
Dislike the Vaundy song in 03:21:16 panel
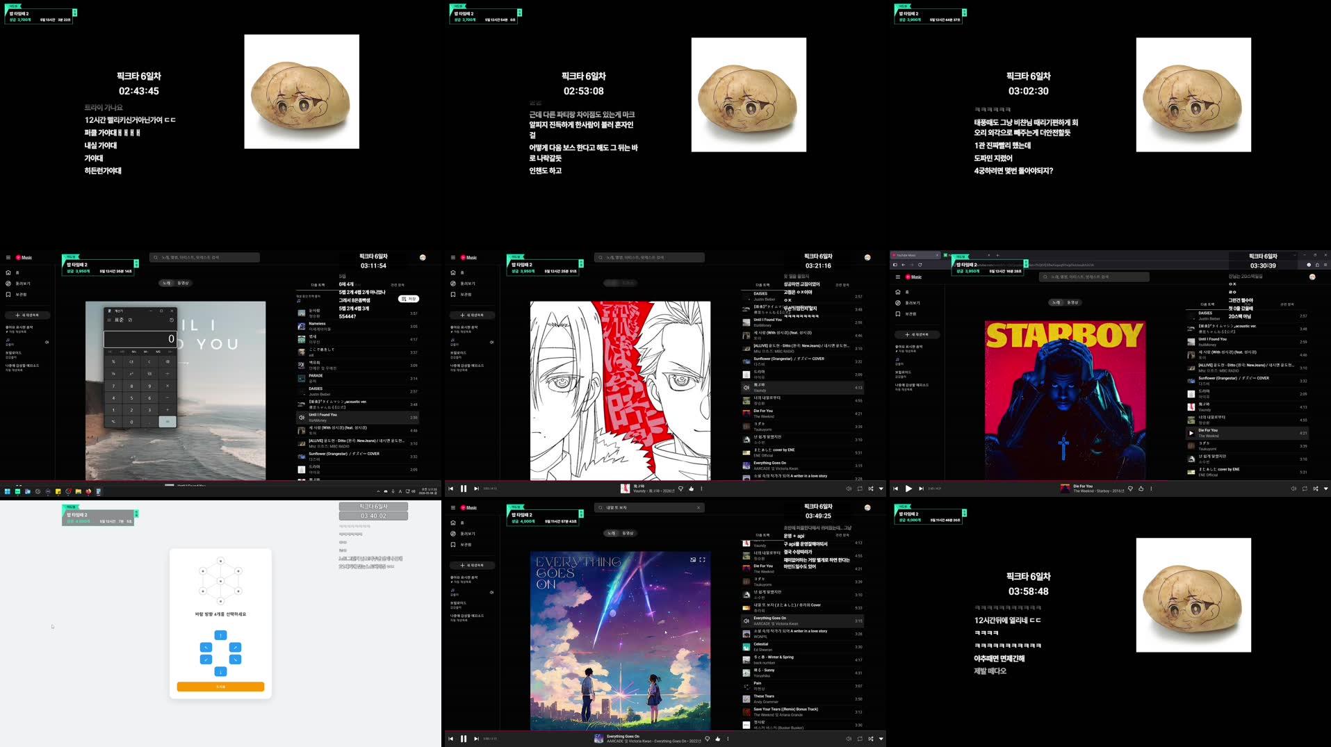click(680, 489)
